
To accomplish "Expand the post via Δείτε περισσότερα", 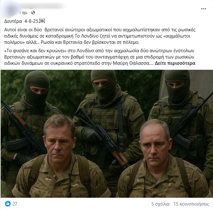I will pyautogui.click(x=175, y=63).
